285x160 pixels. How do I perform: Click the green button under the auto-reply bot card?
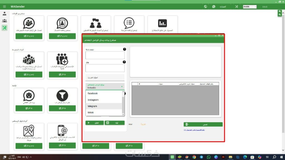(x=29, y=108)
